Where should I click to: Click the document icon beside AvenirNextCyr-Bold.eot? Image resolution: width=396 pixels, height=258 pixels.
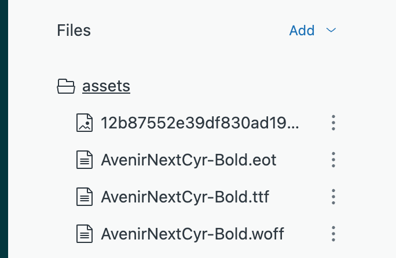(x=85, y=160)
